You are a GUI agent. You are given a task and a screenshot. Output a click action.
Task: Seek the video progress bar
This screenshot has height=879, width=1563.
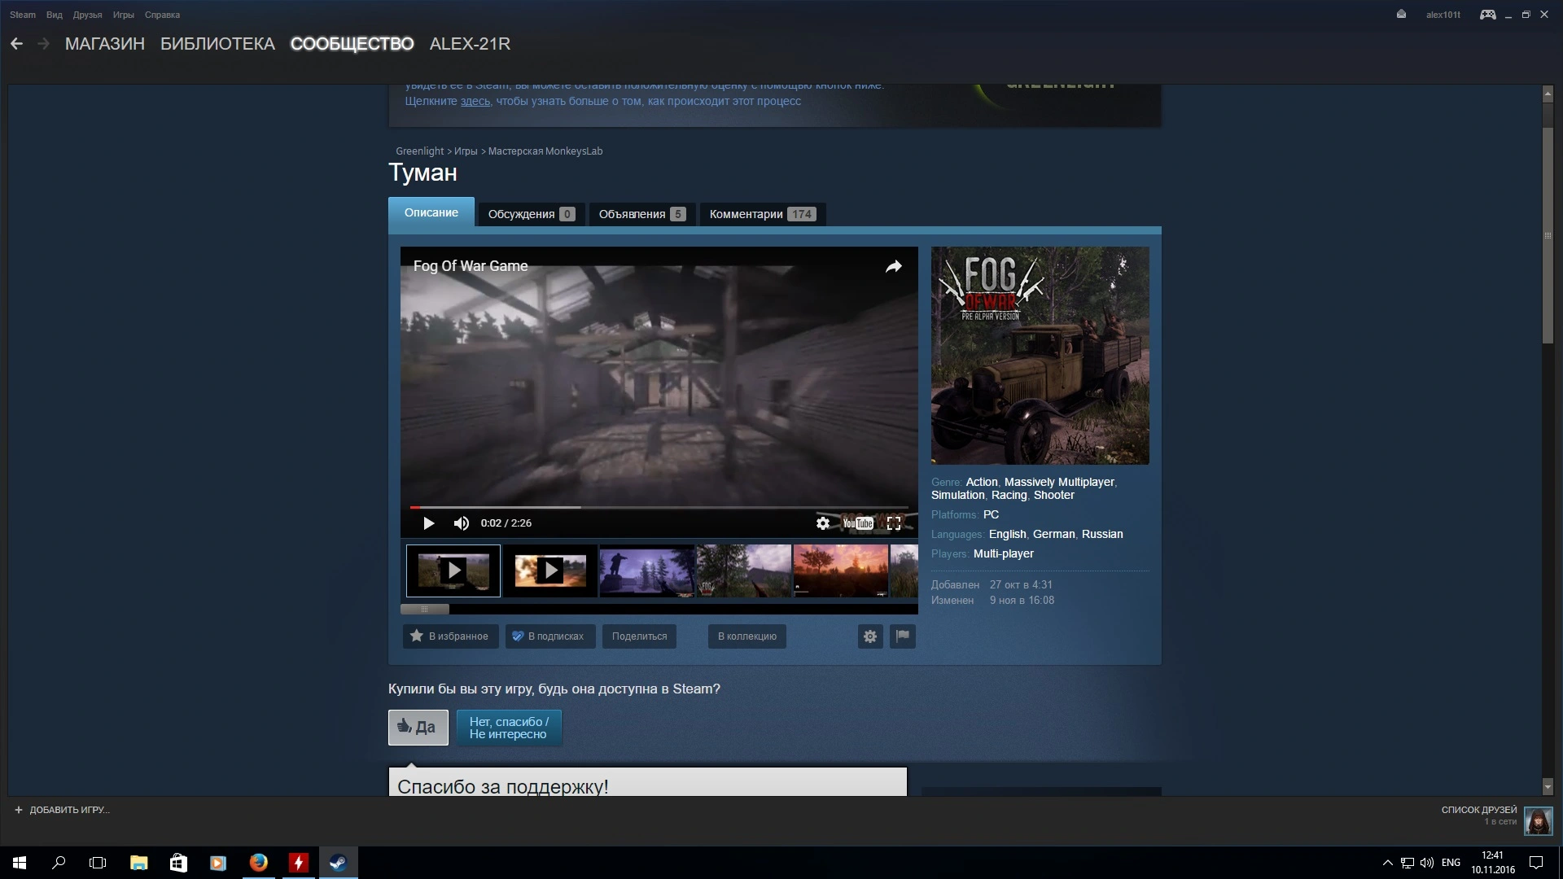pos(659,507)
